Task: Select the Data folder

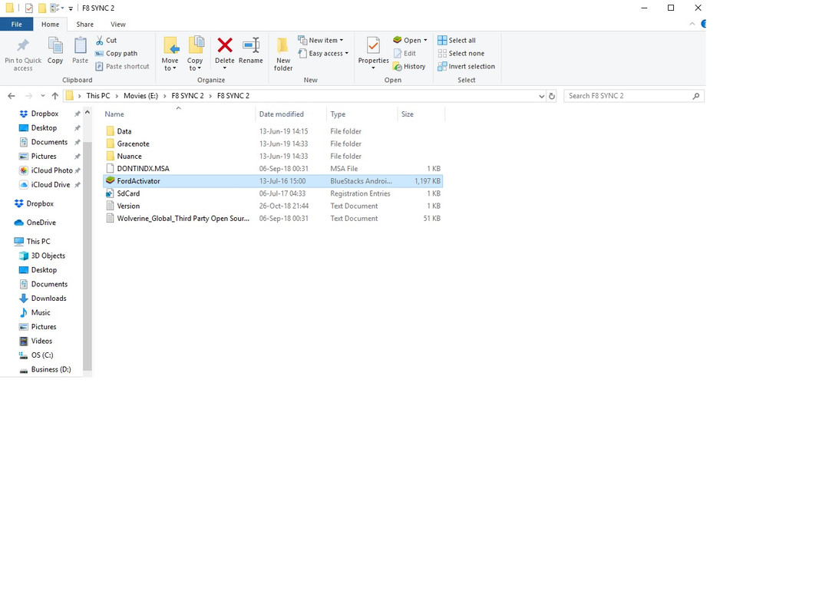Action: coord(272,131)
